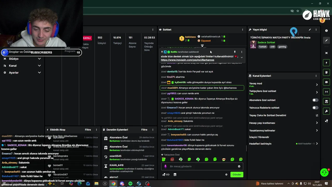
Task: Click the microphone icon in message box
Action: 165,166
